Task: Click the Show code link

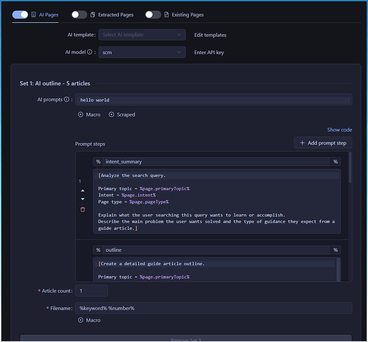Action: (339, 130)
